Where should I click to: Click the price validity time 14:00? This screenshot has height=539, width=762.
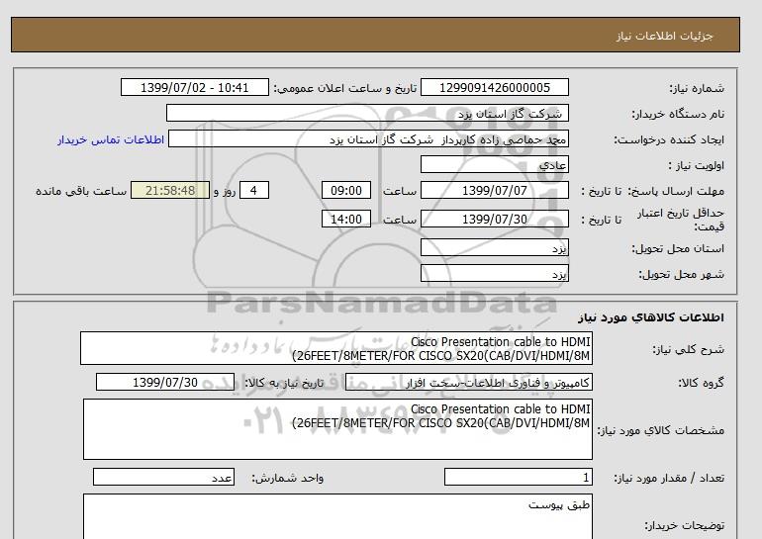[346, 219]
